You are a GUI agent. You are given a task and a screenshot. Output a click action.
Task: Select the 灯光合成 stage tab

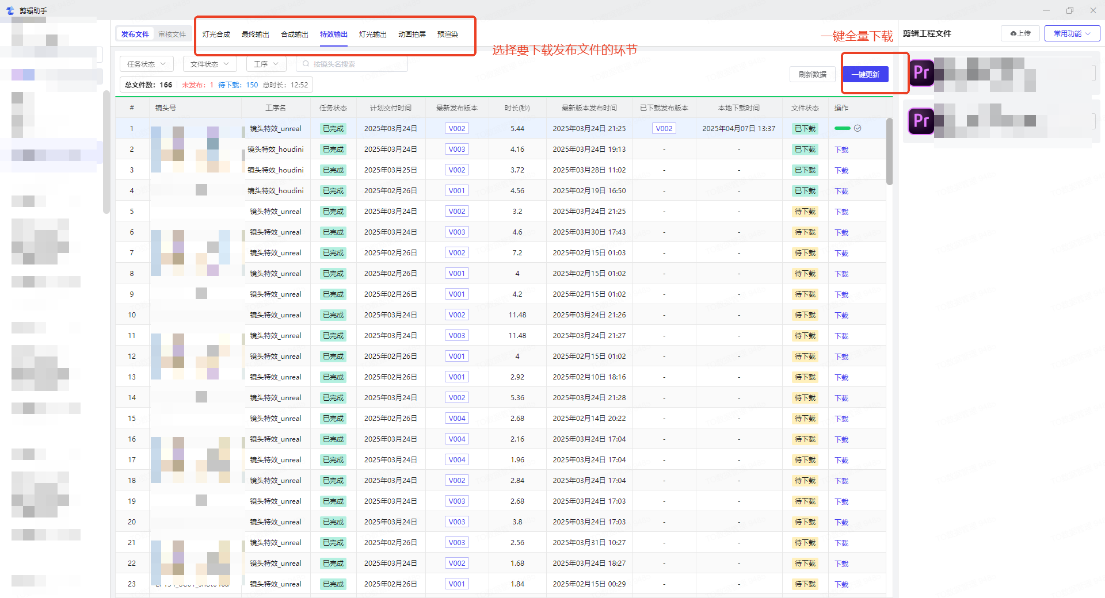point(216,34)
